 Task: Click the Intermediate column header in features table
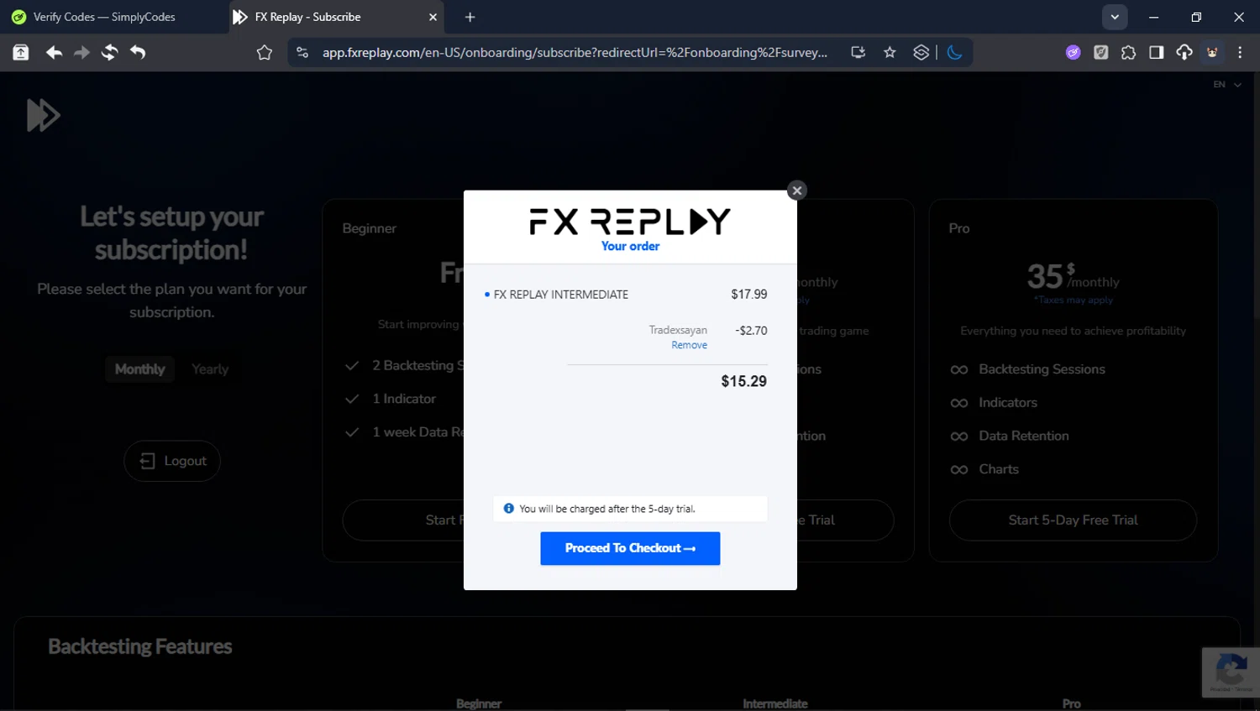click(774, 703)
